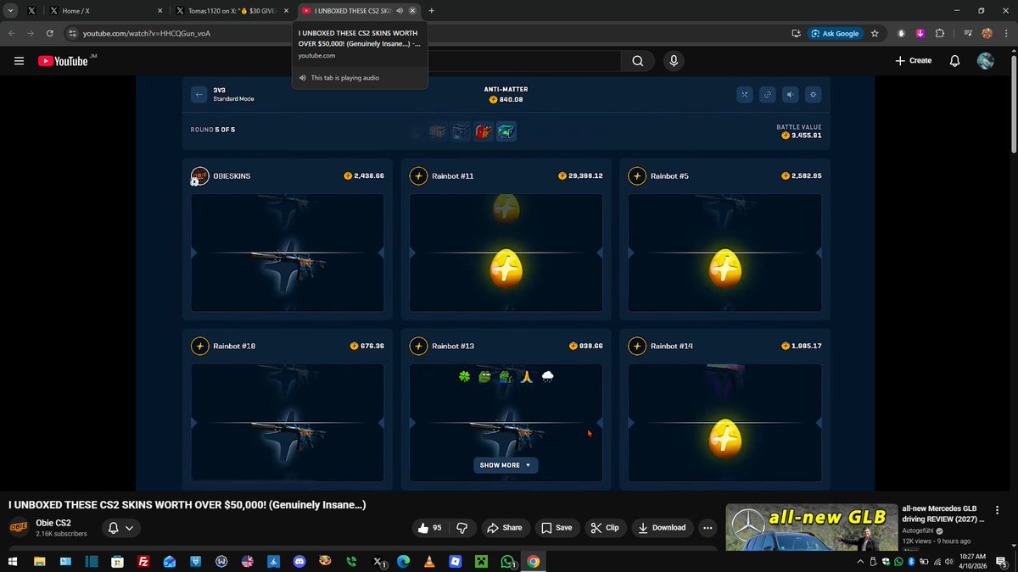This screenshot has width=1018, height=572.
Task: Open VLC media player from taskbar
Action: 429,561
